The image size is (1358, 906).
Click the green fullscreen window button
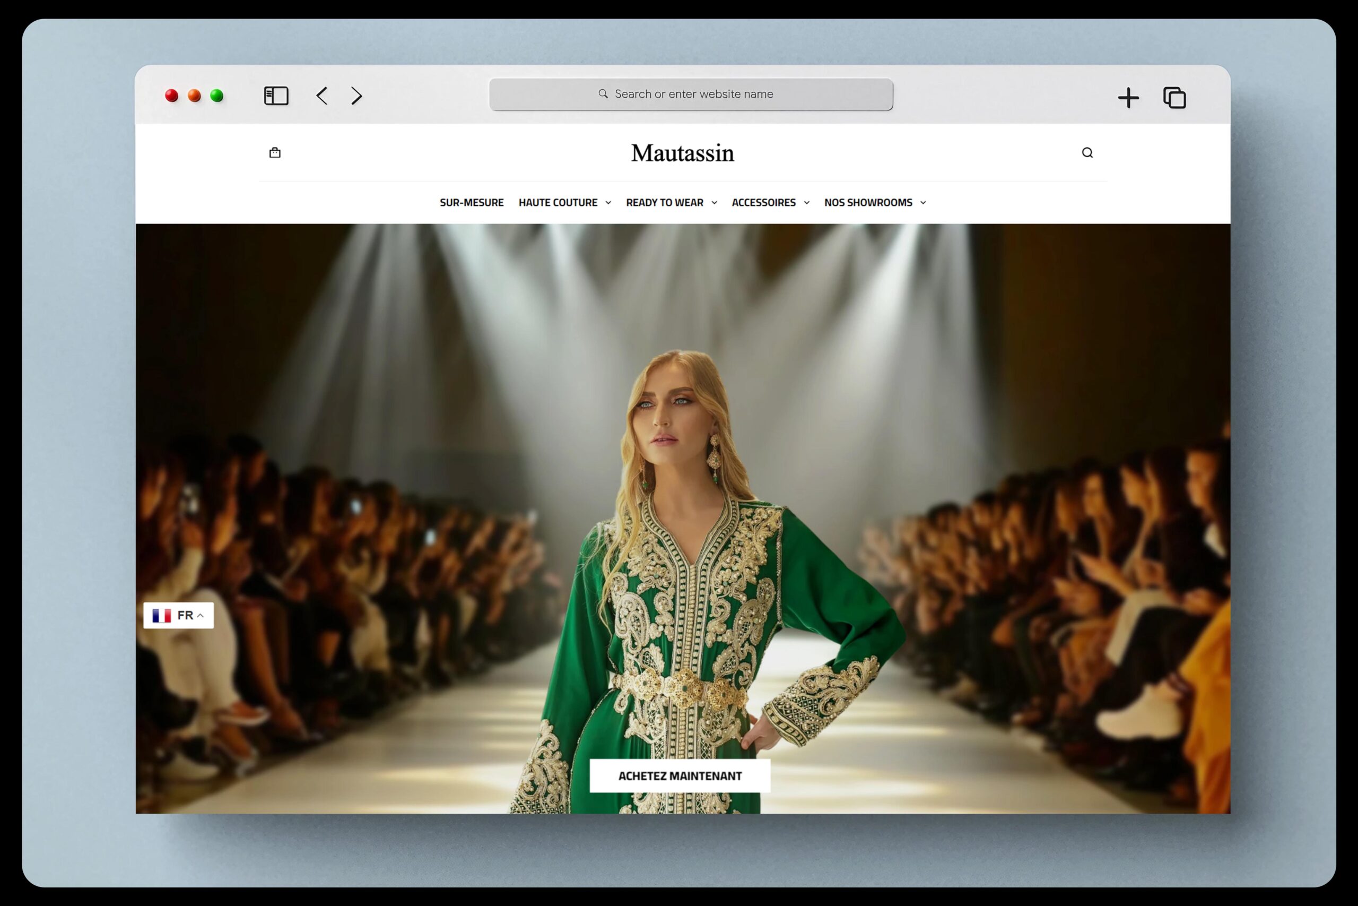click(x=216, y=96)
